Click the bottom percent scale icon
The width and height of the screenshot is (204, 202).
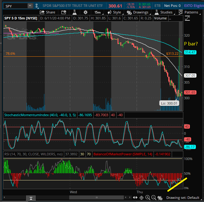(x=160, y=198)
